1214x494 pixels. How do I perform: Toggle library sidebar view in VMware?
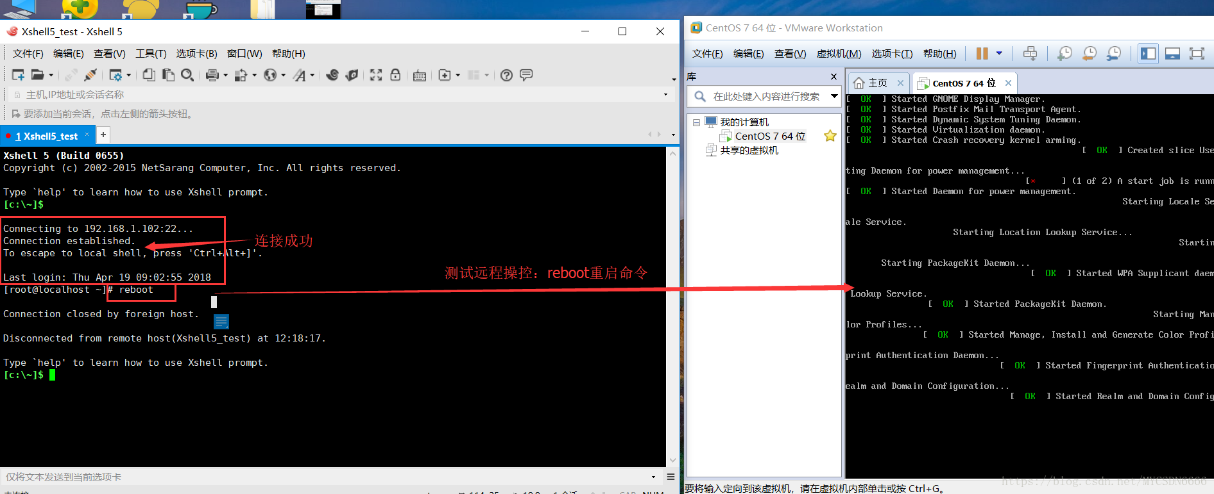coord(1148,53)
